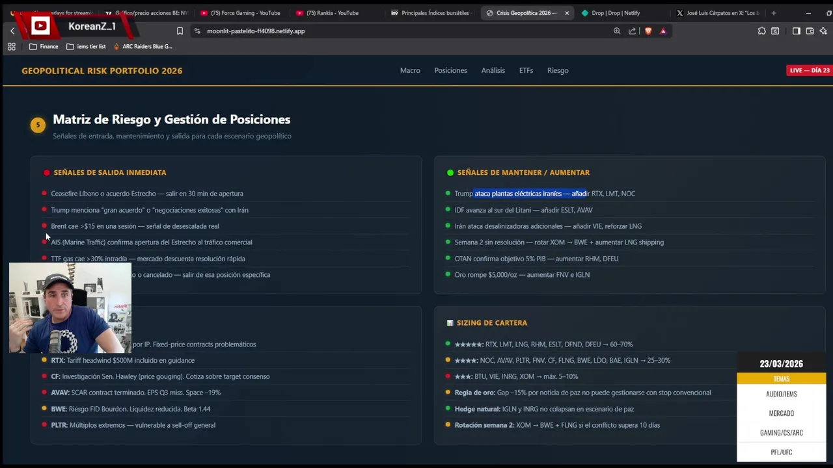The height and width of the screenshot is (468, 833).
Task: Click 'IDF avanza al sur del Litani' line
Action: [x=523, y=210]
